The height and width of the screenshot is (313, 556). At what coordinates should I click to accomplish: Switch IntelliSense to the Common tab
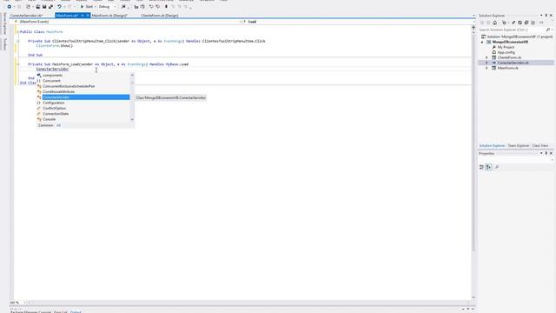[45, 125]
